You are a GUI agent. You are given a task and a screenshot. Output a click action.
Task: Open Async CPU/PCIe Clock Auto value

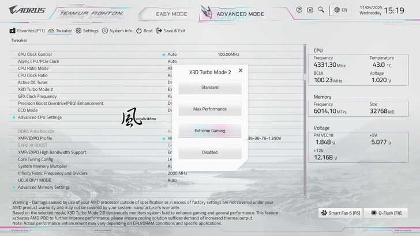tap(172, 62)
